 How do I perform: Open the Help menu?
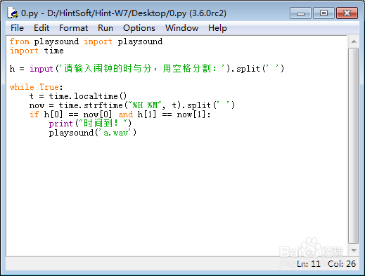tap(217, 28)
